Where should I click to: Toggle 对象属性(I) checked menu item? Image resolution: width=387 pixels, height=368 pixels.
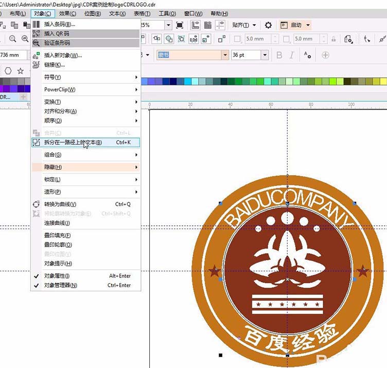85,276
